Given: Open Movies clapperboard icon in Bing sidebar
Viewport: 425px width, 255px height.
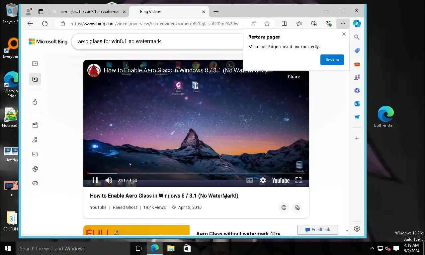Looking at the screenshot, I should coord(35,125).
